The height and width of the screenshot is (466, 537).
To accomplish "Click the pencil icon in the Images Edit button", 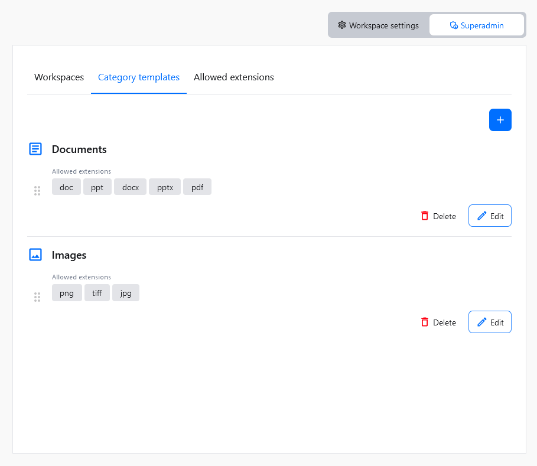I will pos(483,321).
